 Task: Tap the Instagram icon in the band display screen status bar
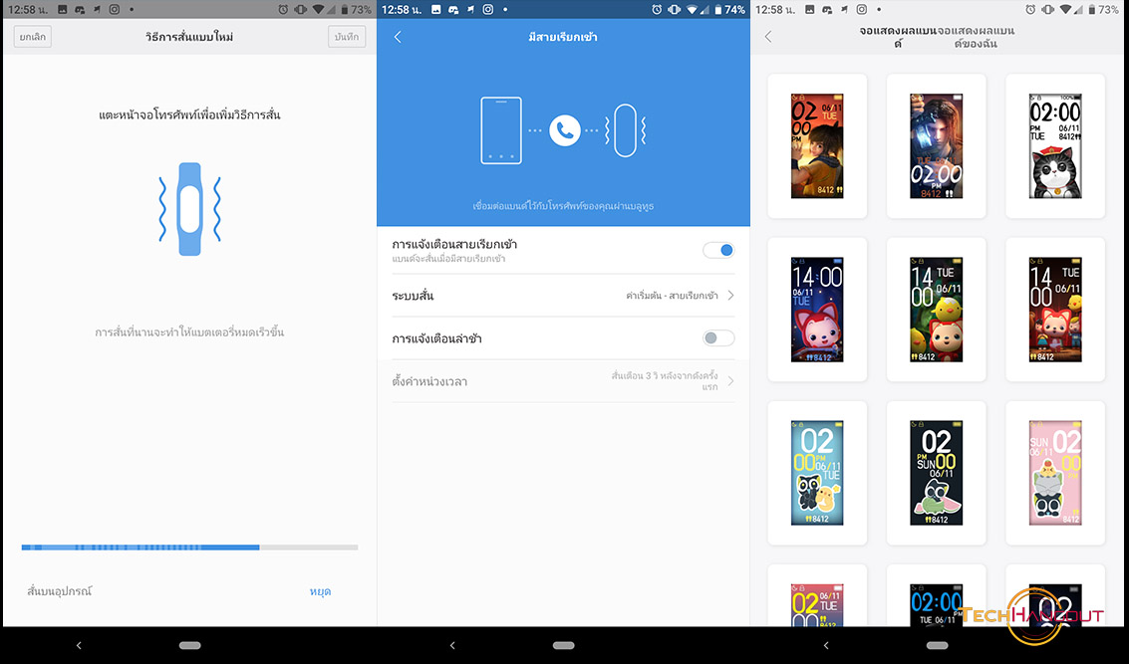click(861, 9)
